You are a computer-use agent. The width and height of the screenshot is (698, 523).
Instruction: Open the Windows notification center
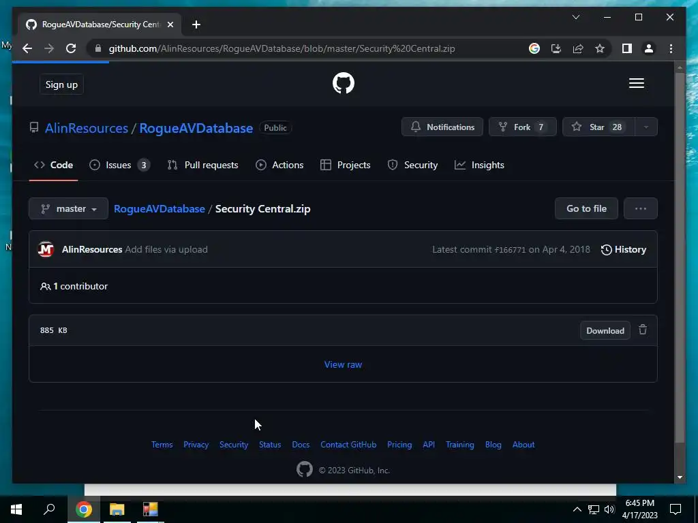pyautogui.click(x=676, y=509)
